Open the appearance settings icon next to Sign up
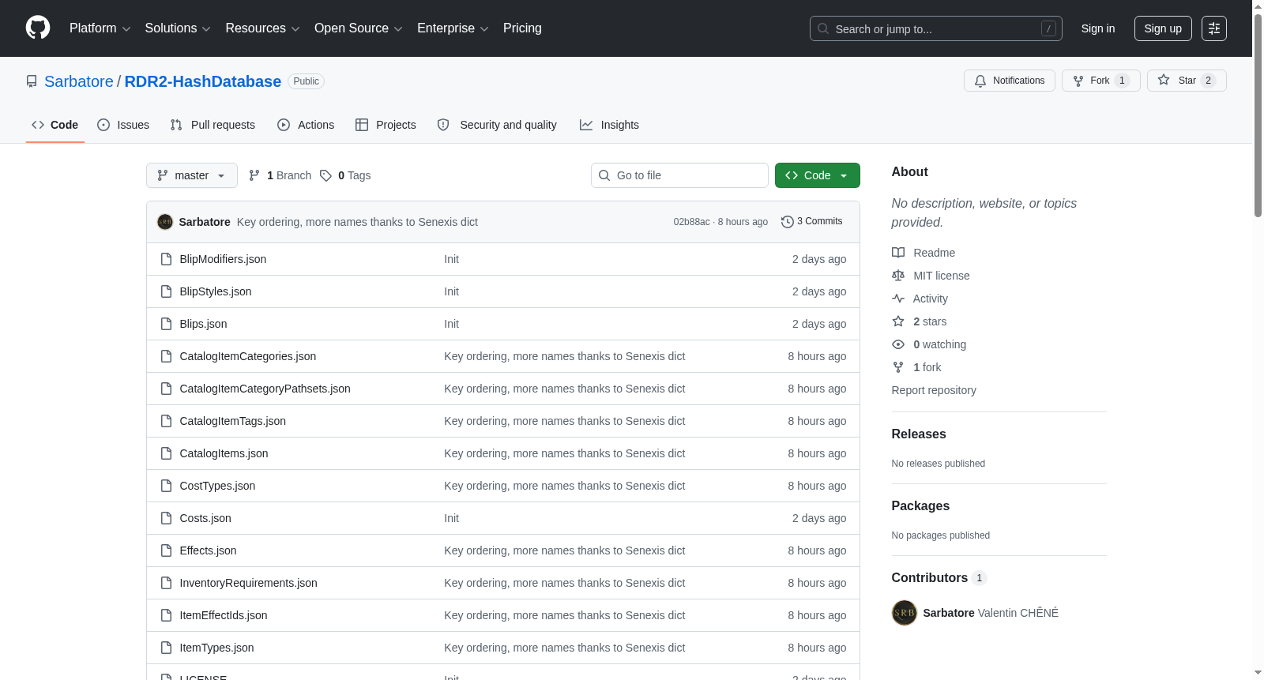This screenshot has width=1264, height=680. point(1213,28)
